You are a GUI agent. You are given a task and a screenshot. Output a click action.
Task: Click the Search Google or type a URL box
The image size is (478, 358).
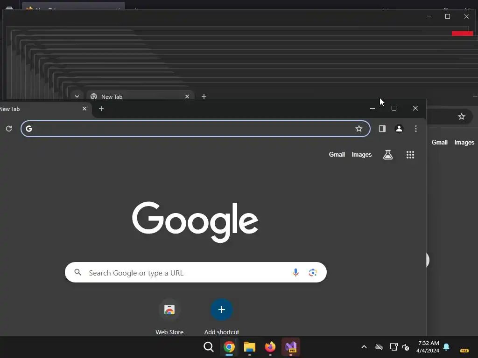196,272
